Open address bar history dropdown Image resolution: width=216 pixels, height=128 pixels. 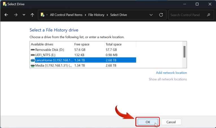[151, 15]
